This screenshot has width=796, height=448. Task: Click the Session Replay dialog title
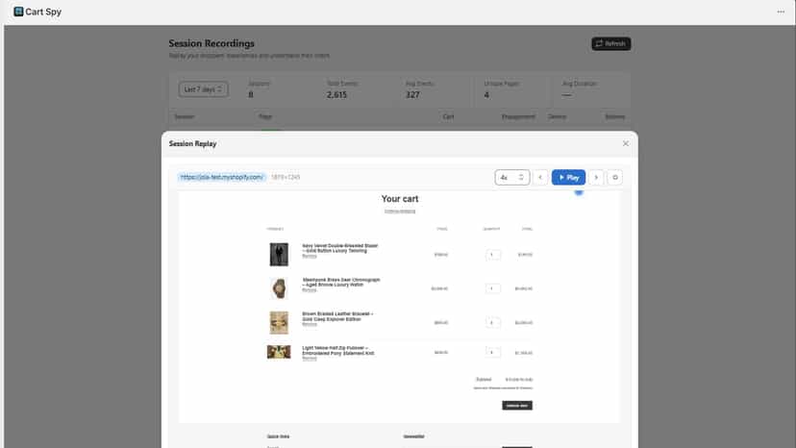tap(192, 144)
